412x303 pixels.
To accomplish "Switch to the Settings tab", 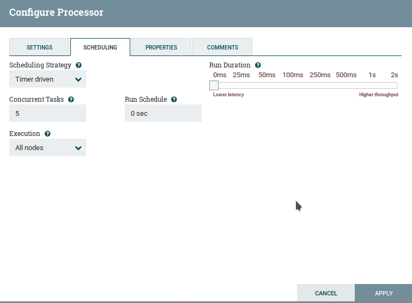I will click(39, 47).
